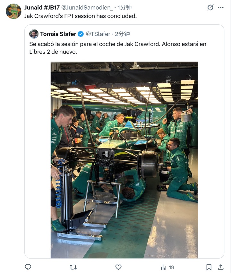This screenshot has height=273, width=231.
Task: Click the reply speech bubble icon
Action: (x=28, y=267)
